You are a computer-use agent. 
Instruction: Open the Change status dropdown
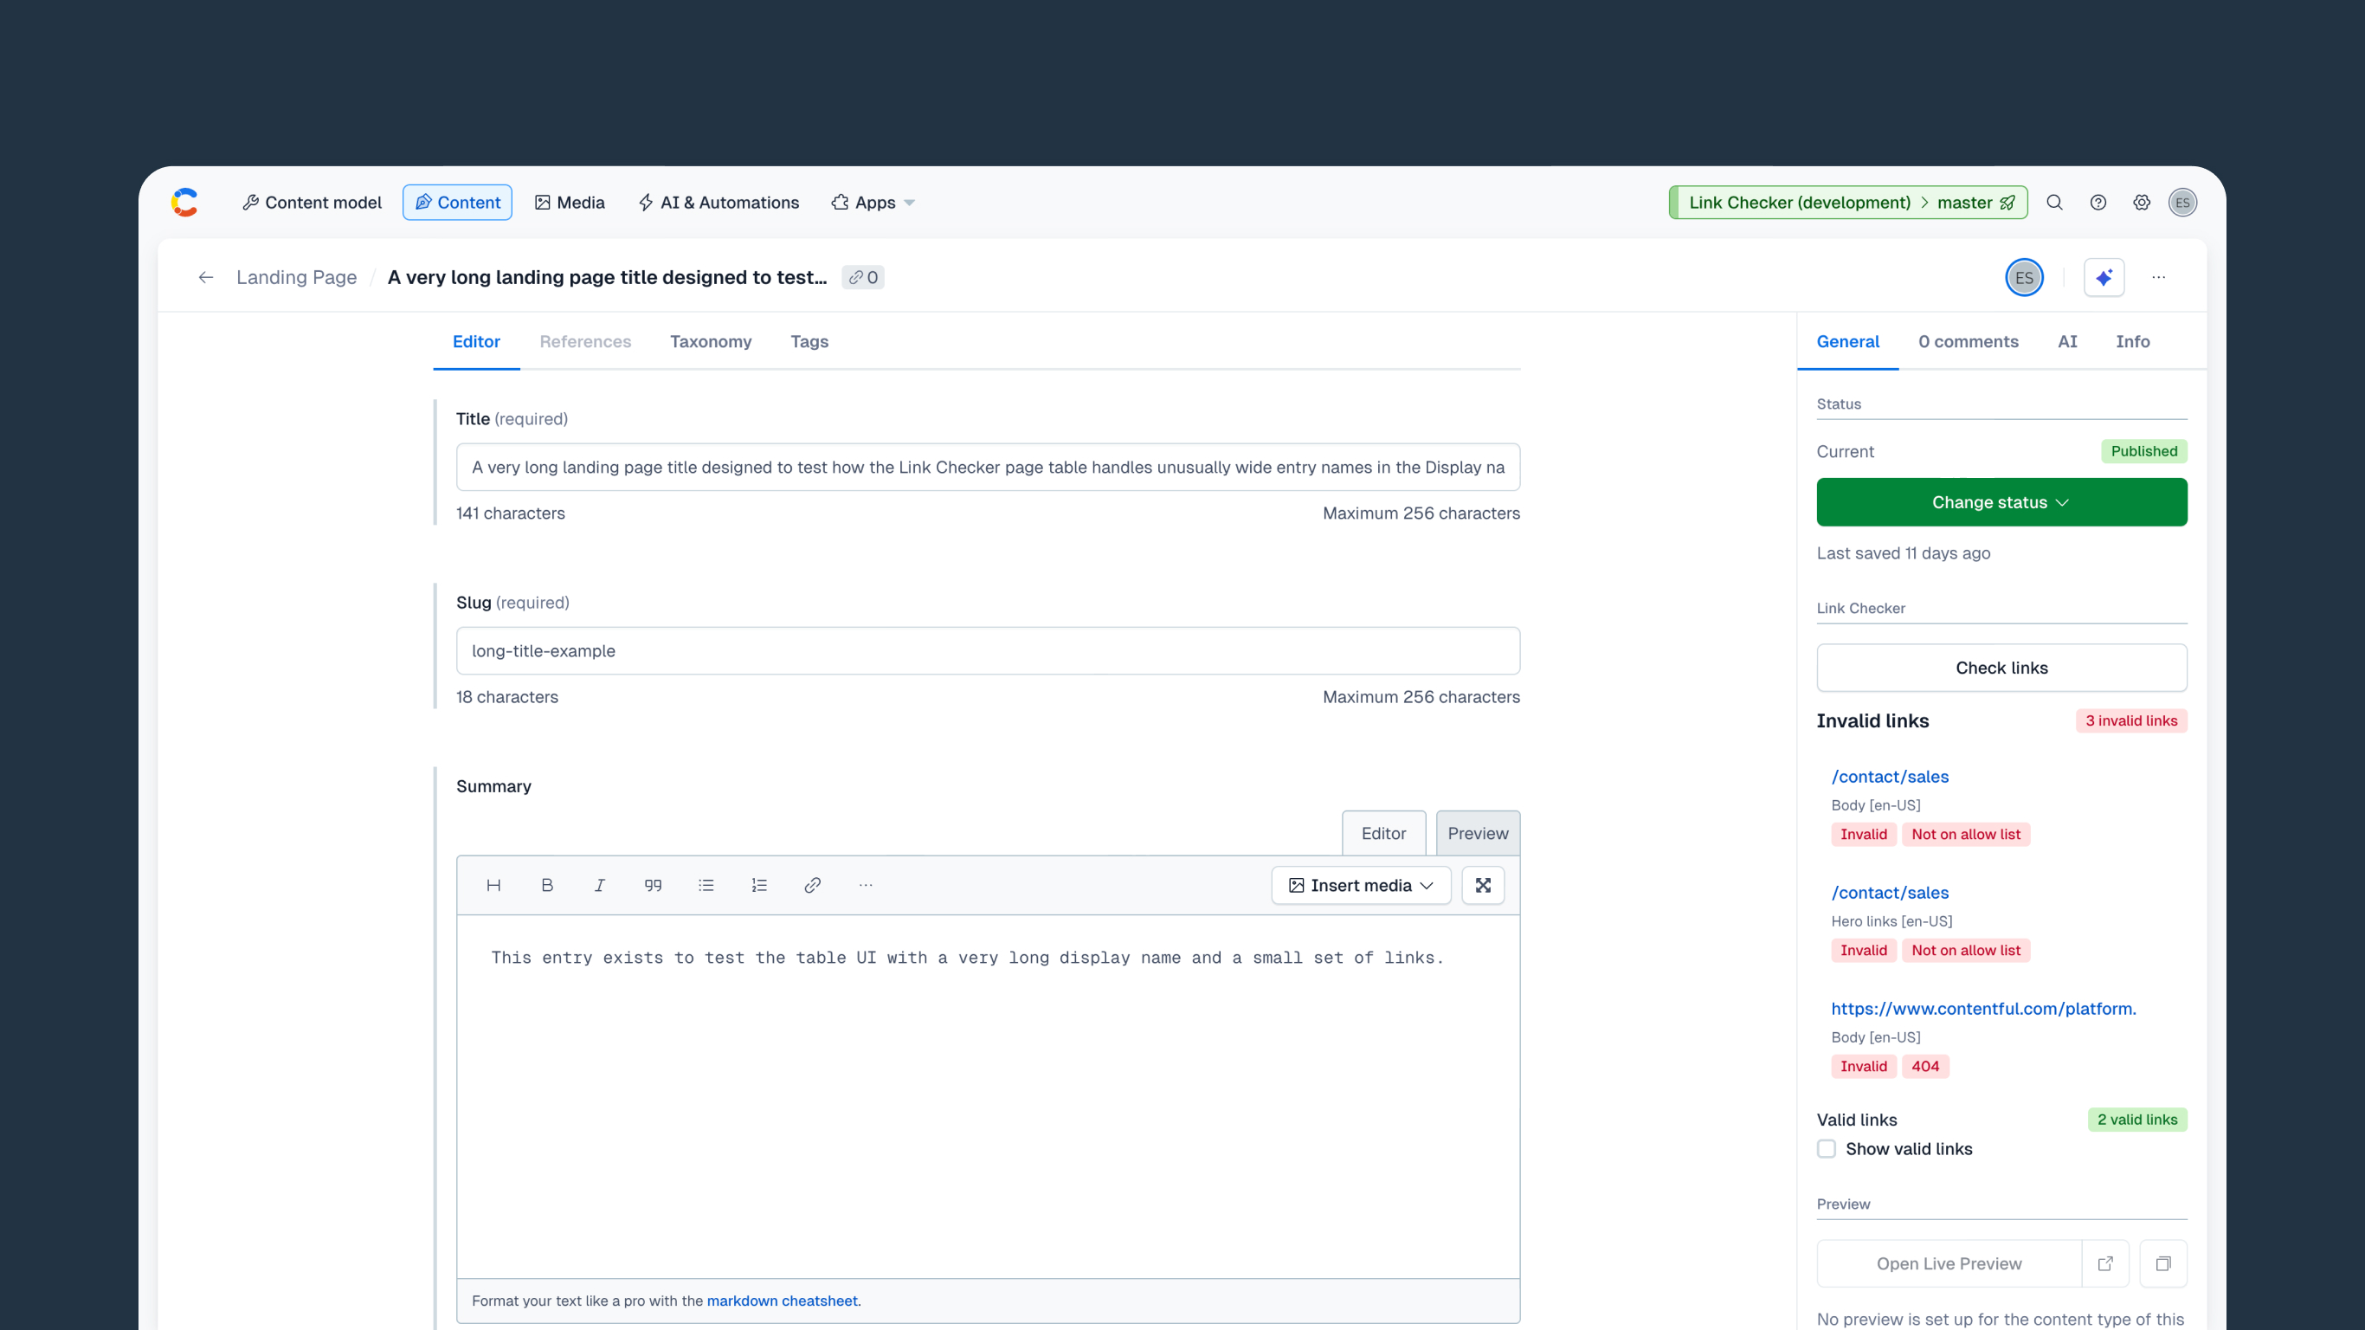click(2001, 502)
